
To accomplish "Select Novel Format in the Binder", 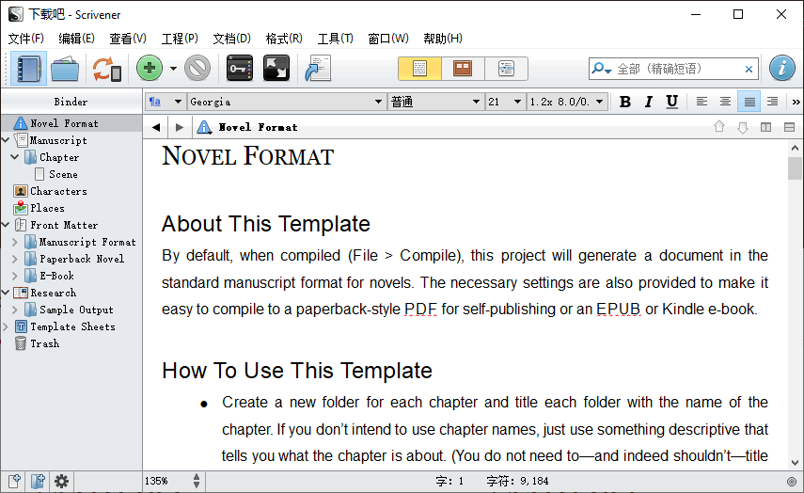I will coord(71,123).
